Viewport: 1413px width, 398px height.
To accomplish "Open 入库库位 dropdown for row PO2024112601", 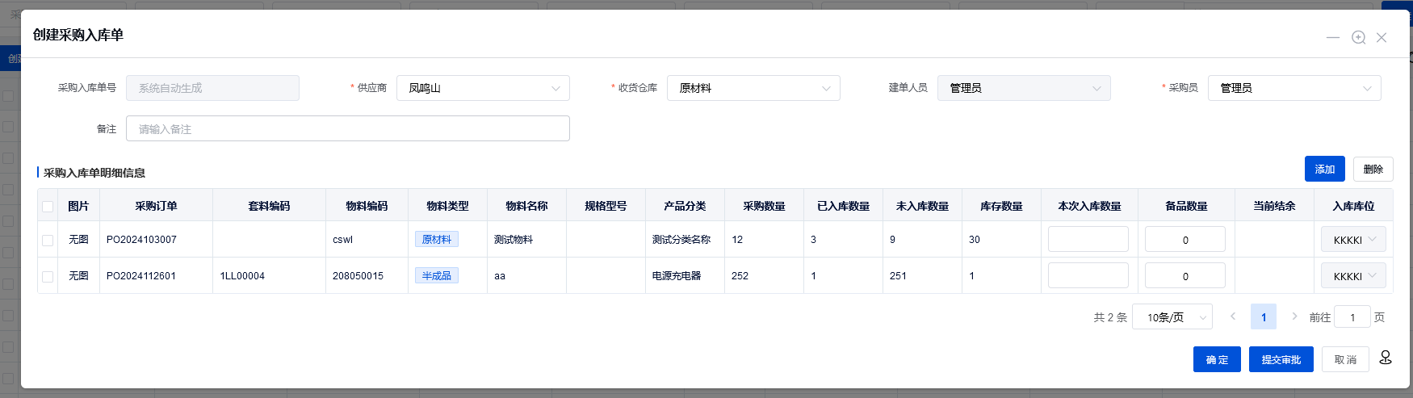I will pyautogui.click(x=1354, y=276).
